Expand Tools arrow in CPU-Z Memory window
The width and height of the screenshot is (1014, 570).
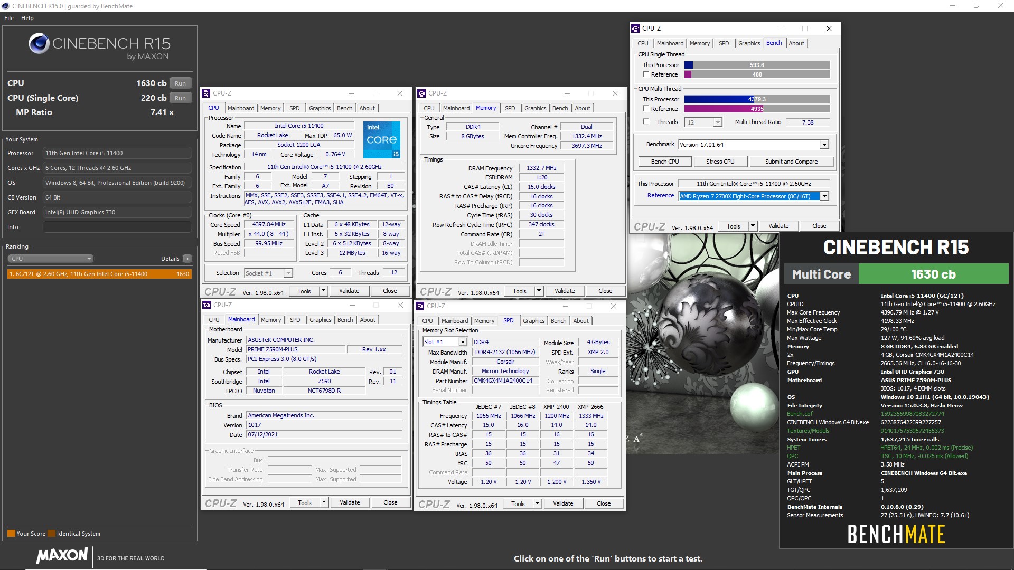(538, 291)
